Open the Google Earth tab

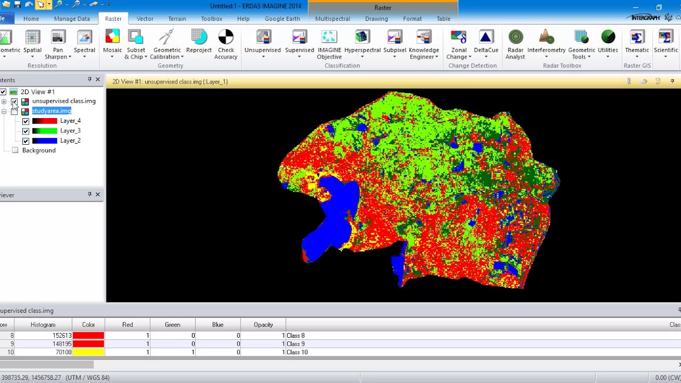(x=283, y=19)
